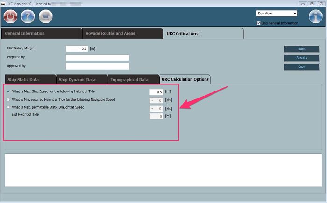Open the Day View dropdown

(276, 14)
